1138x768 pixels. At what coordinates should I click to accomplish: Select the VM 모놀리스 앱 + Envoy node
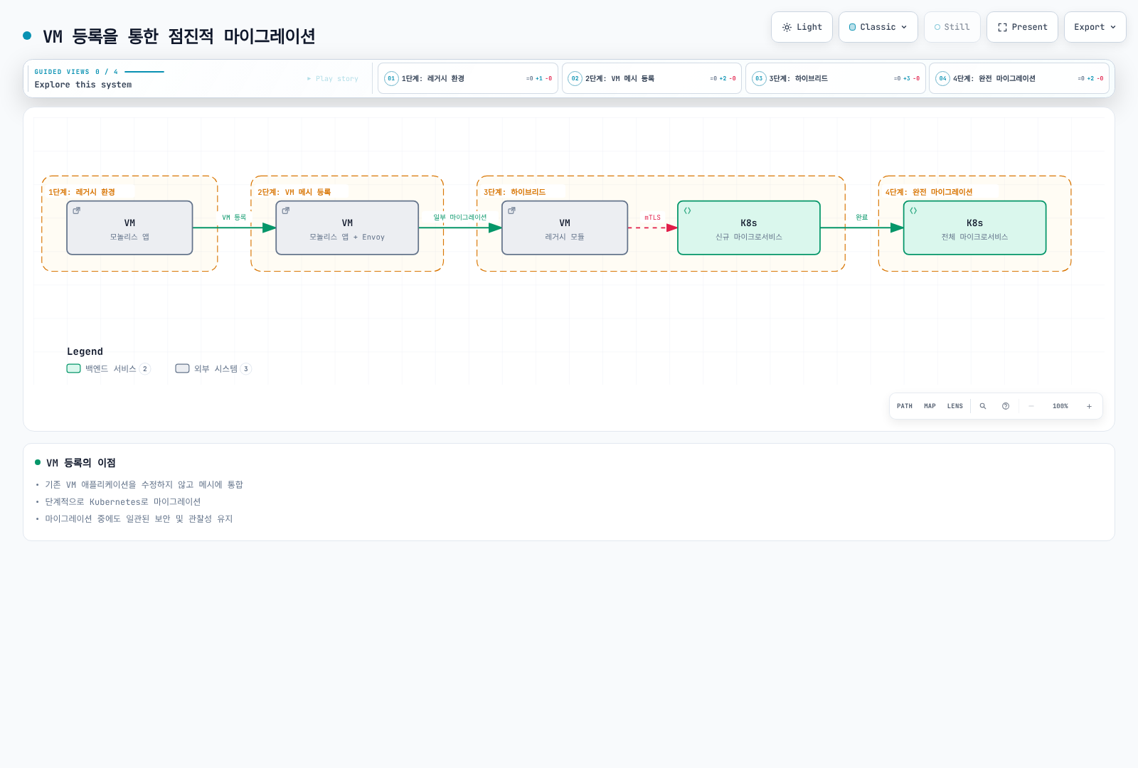coord(347,228)
